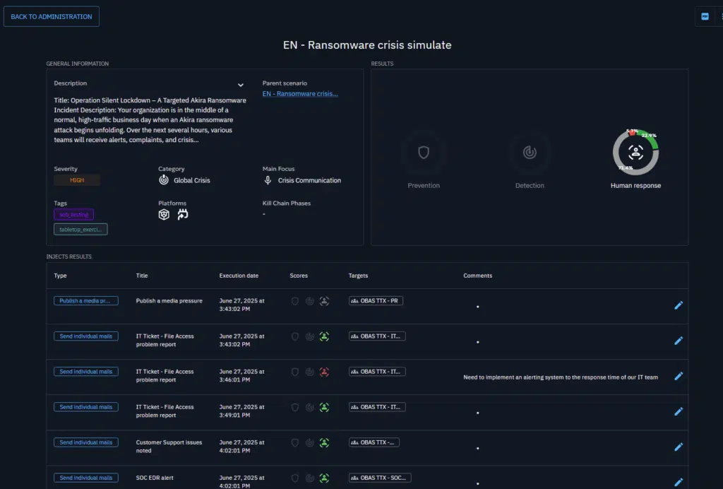This screenshot has height=489, width=723.
Task: Click pencil icon on Customer Support issues row
Action: [679, 447]
